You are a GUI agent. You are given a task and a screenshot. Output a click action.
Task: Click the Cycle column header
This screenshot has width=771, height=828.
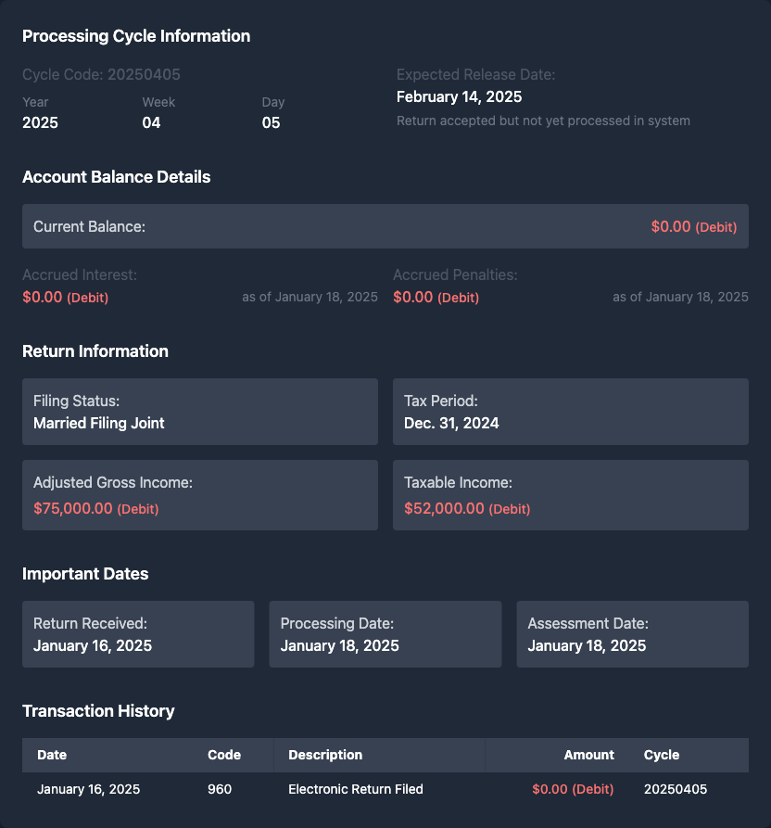tap(661, 755)
